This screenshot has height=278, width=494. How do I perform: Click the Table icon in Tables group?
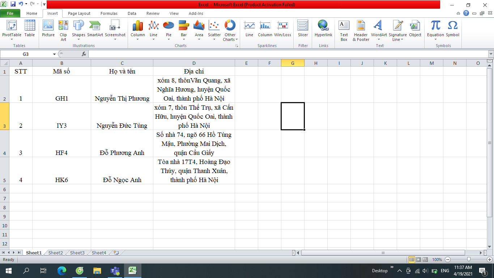[30, 29]
